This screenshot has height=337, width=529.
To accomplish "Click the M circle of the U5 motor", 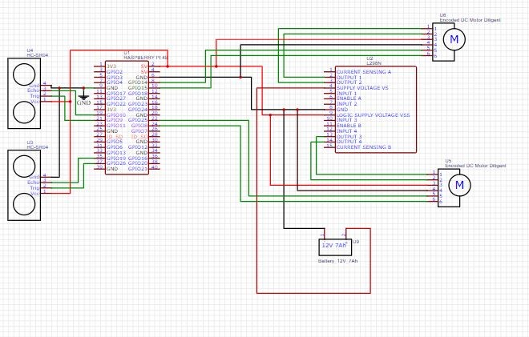I will click(x=459, y=185).
